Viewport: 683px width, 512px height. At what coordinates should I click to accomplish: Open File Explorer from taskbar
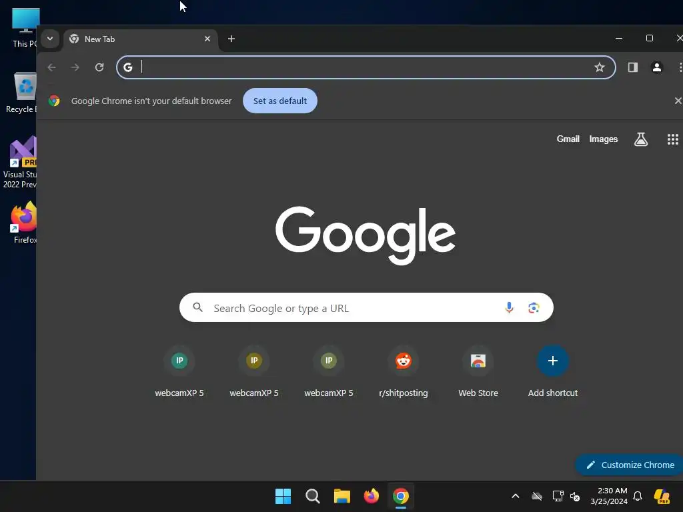tap(342, 496)
